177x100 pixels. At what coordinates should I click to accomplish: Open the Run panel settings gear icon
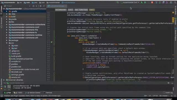pos(168,83)
